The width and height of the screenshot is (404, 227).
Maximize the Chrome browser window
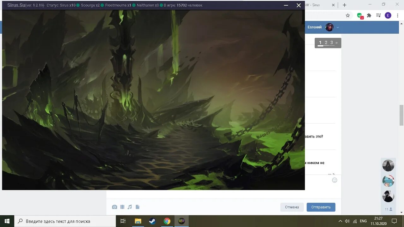point(383,4)
